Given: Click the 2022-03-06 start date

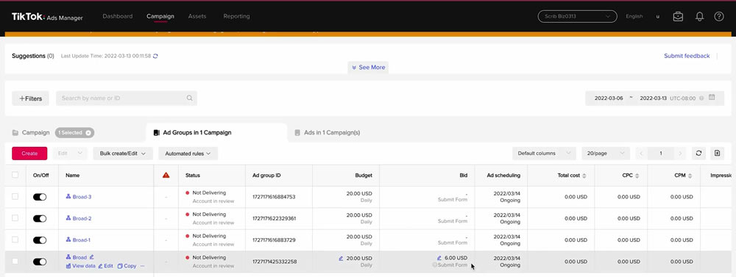Looking at the screenshot, I should [609, 98].
